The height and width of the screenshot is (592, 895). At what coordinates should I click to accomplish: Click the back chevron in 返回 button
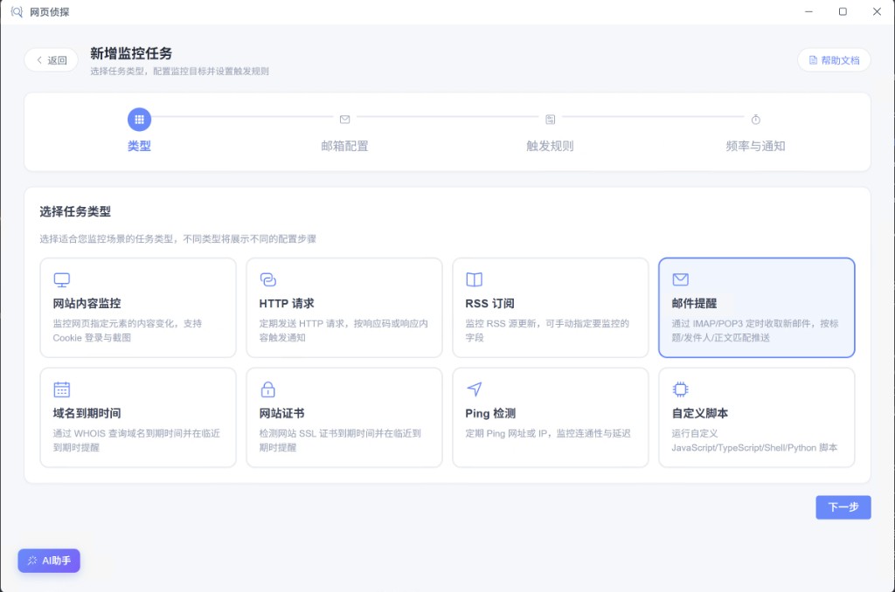click(39, 60)
